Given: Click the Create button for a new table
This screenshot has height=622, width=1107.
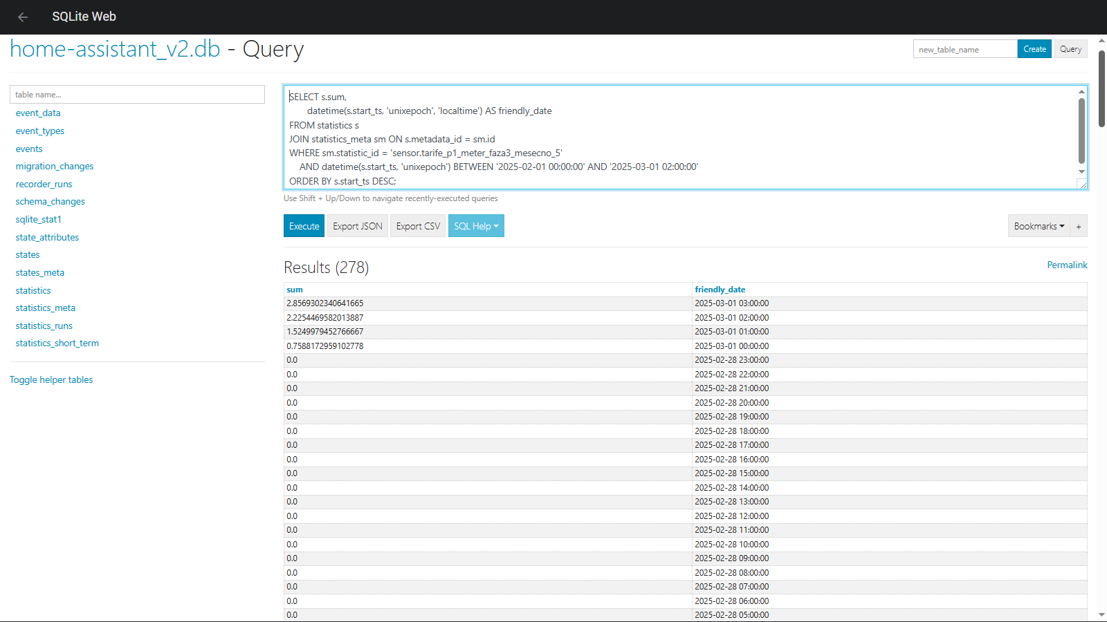Looking at the screenshot, I should (1034, 48).
